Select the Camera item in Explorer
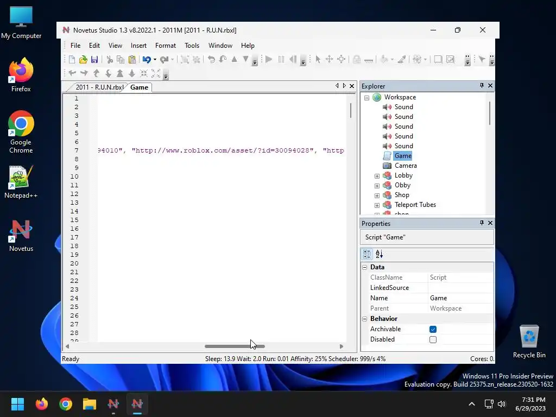Image resolution: width=556 pixels, height=417 pixels. 406,166
